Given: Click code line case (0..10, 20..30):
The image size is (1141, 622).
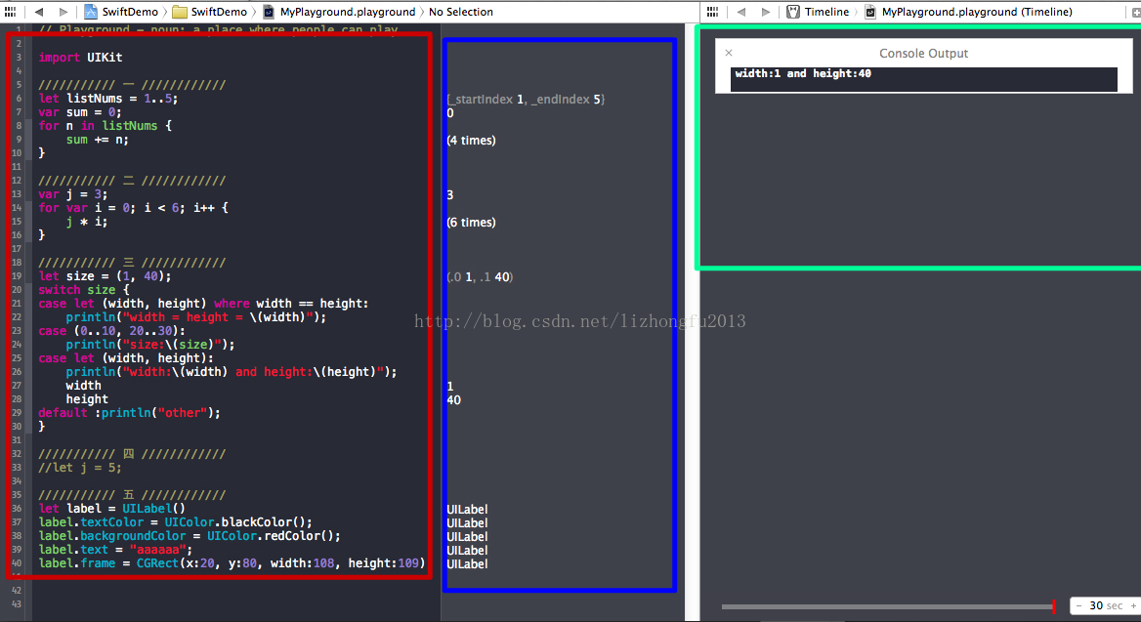Looking at the screenshot, I should coord(111,331).
